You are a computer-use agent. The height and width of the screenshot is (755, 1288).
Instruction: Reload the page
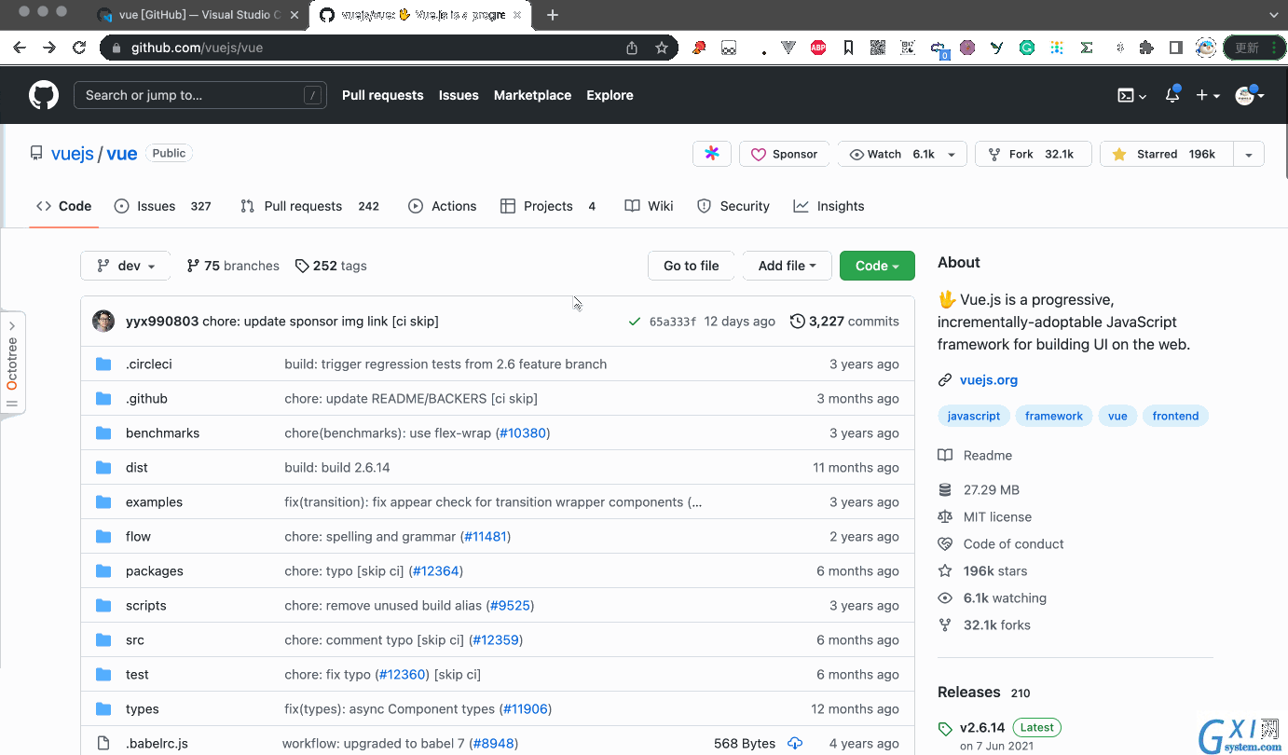[79, 48]
